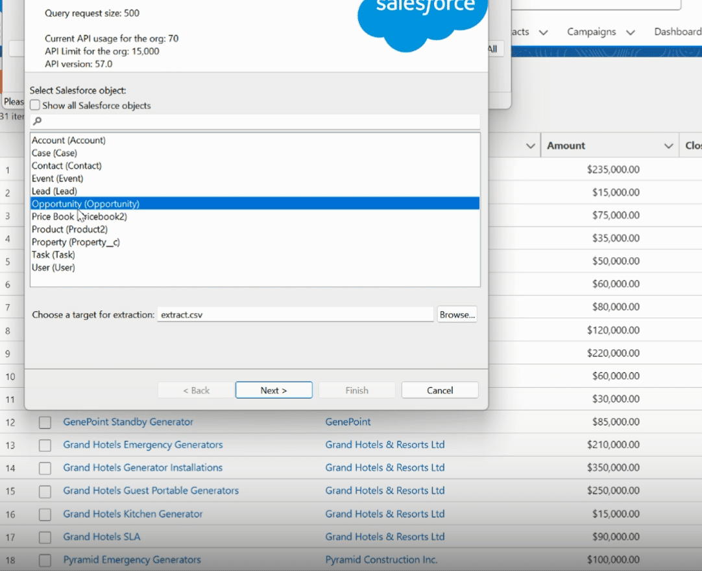Click the $100,000.00 amount cell
The width and height of the screenshot is (702, 571).
(613, 559)
